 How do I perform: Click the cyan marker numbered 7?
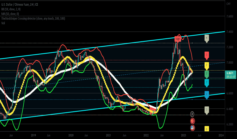click(207, 83)
